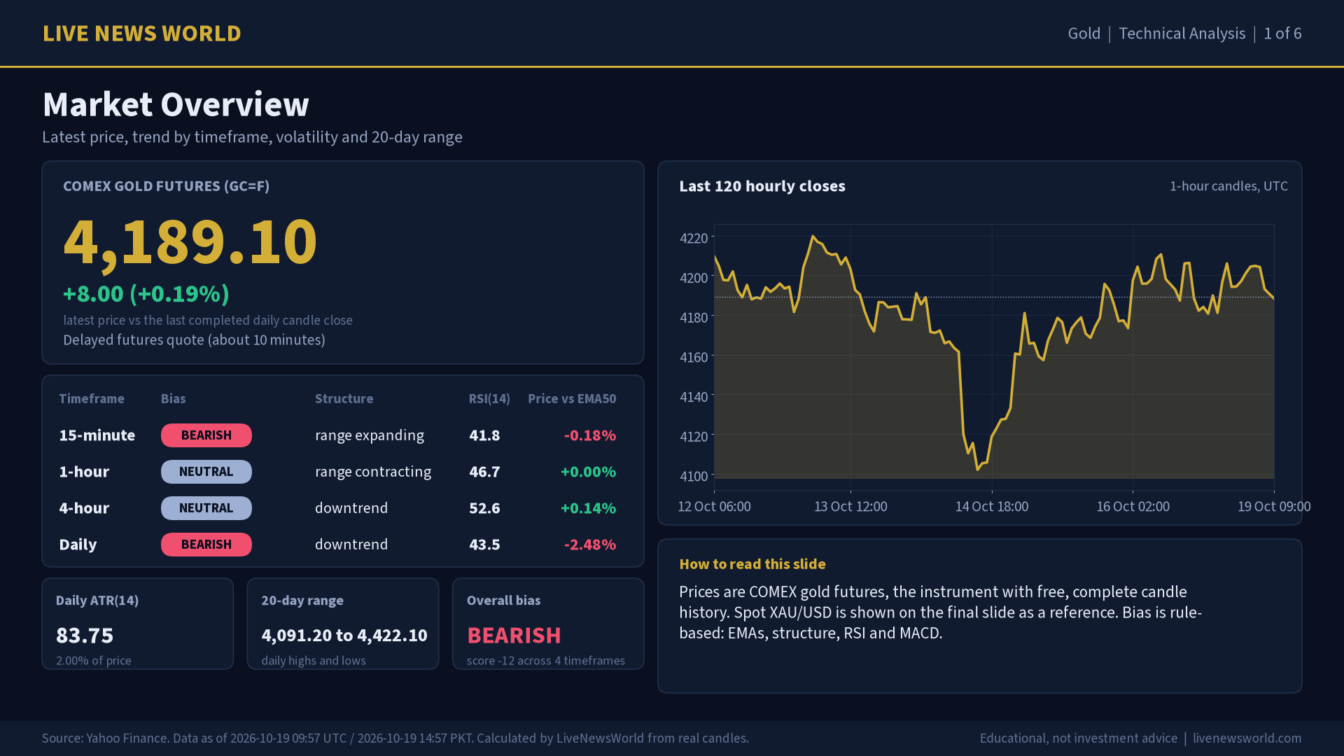The width and height of the screenshot is (1344, 756).
Task: Click the LIVE NEWS WORLD logo text
Action: [x=141, y=34]
